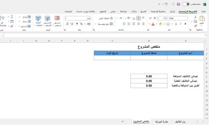Click Delete cells button حذف
Image resolution: width=209 pixels, height=125 pixels.
(x=26, y=22)
